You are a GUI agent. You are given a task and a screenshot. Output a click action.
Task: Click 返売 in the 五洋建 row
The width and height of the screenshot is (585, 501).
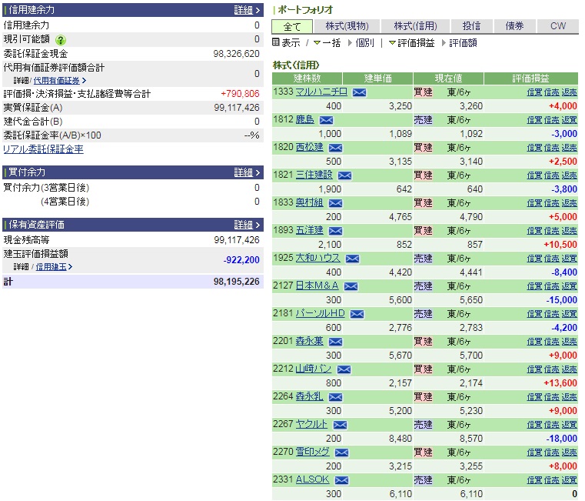tap(570, 231)
